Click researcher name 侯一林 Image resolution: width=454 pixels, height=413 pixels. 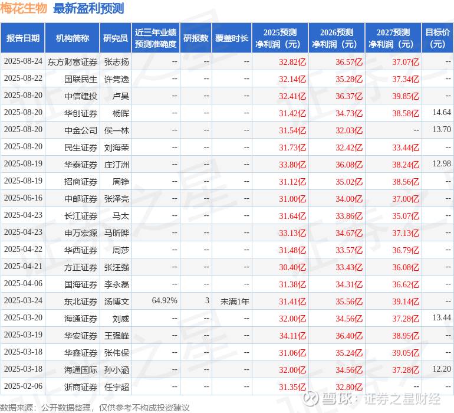pos(116,130)
